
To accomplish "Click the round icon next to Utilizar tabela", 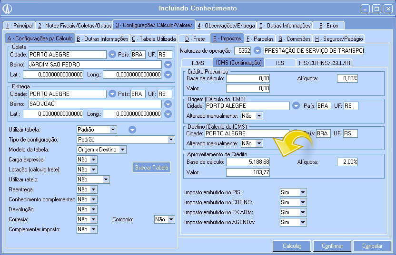I will pyautogui.click(x=132, y=129).
